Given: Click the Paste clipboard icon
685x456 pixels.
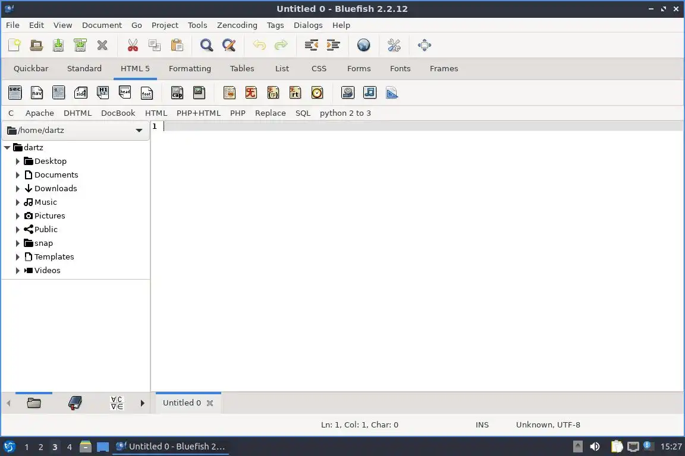Looking at the screenshot, I should 177,45.
